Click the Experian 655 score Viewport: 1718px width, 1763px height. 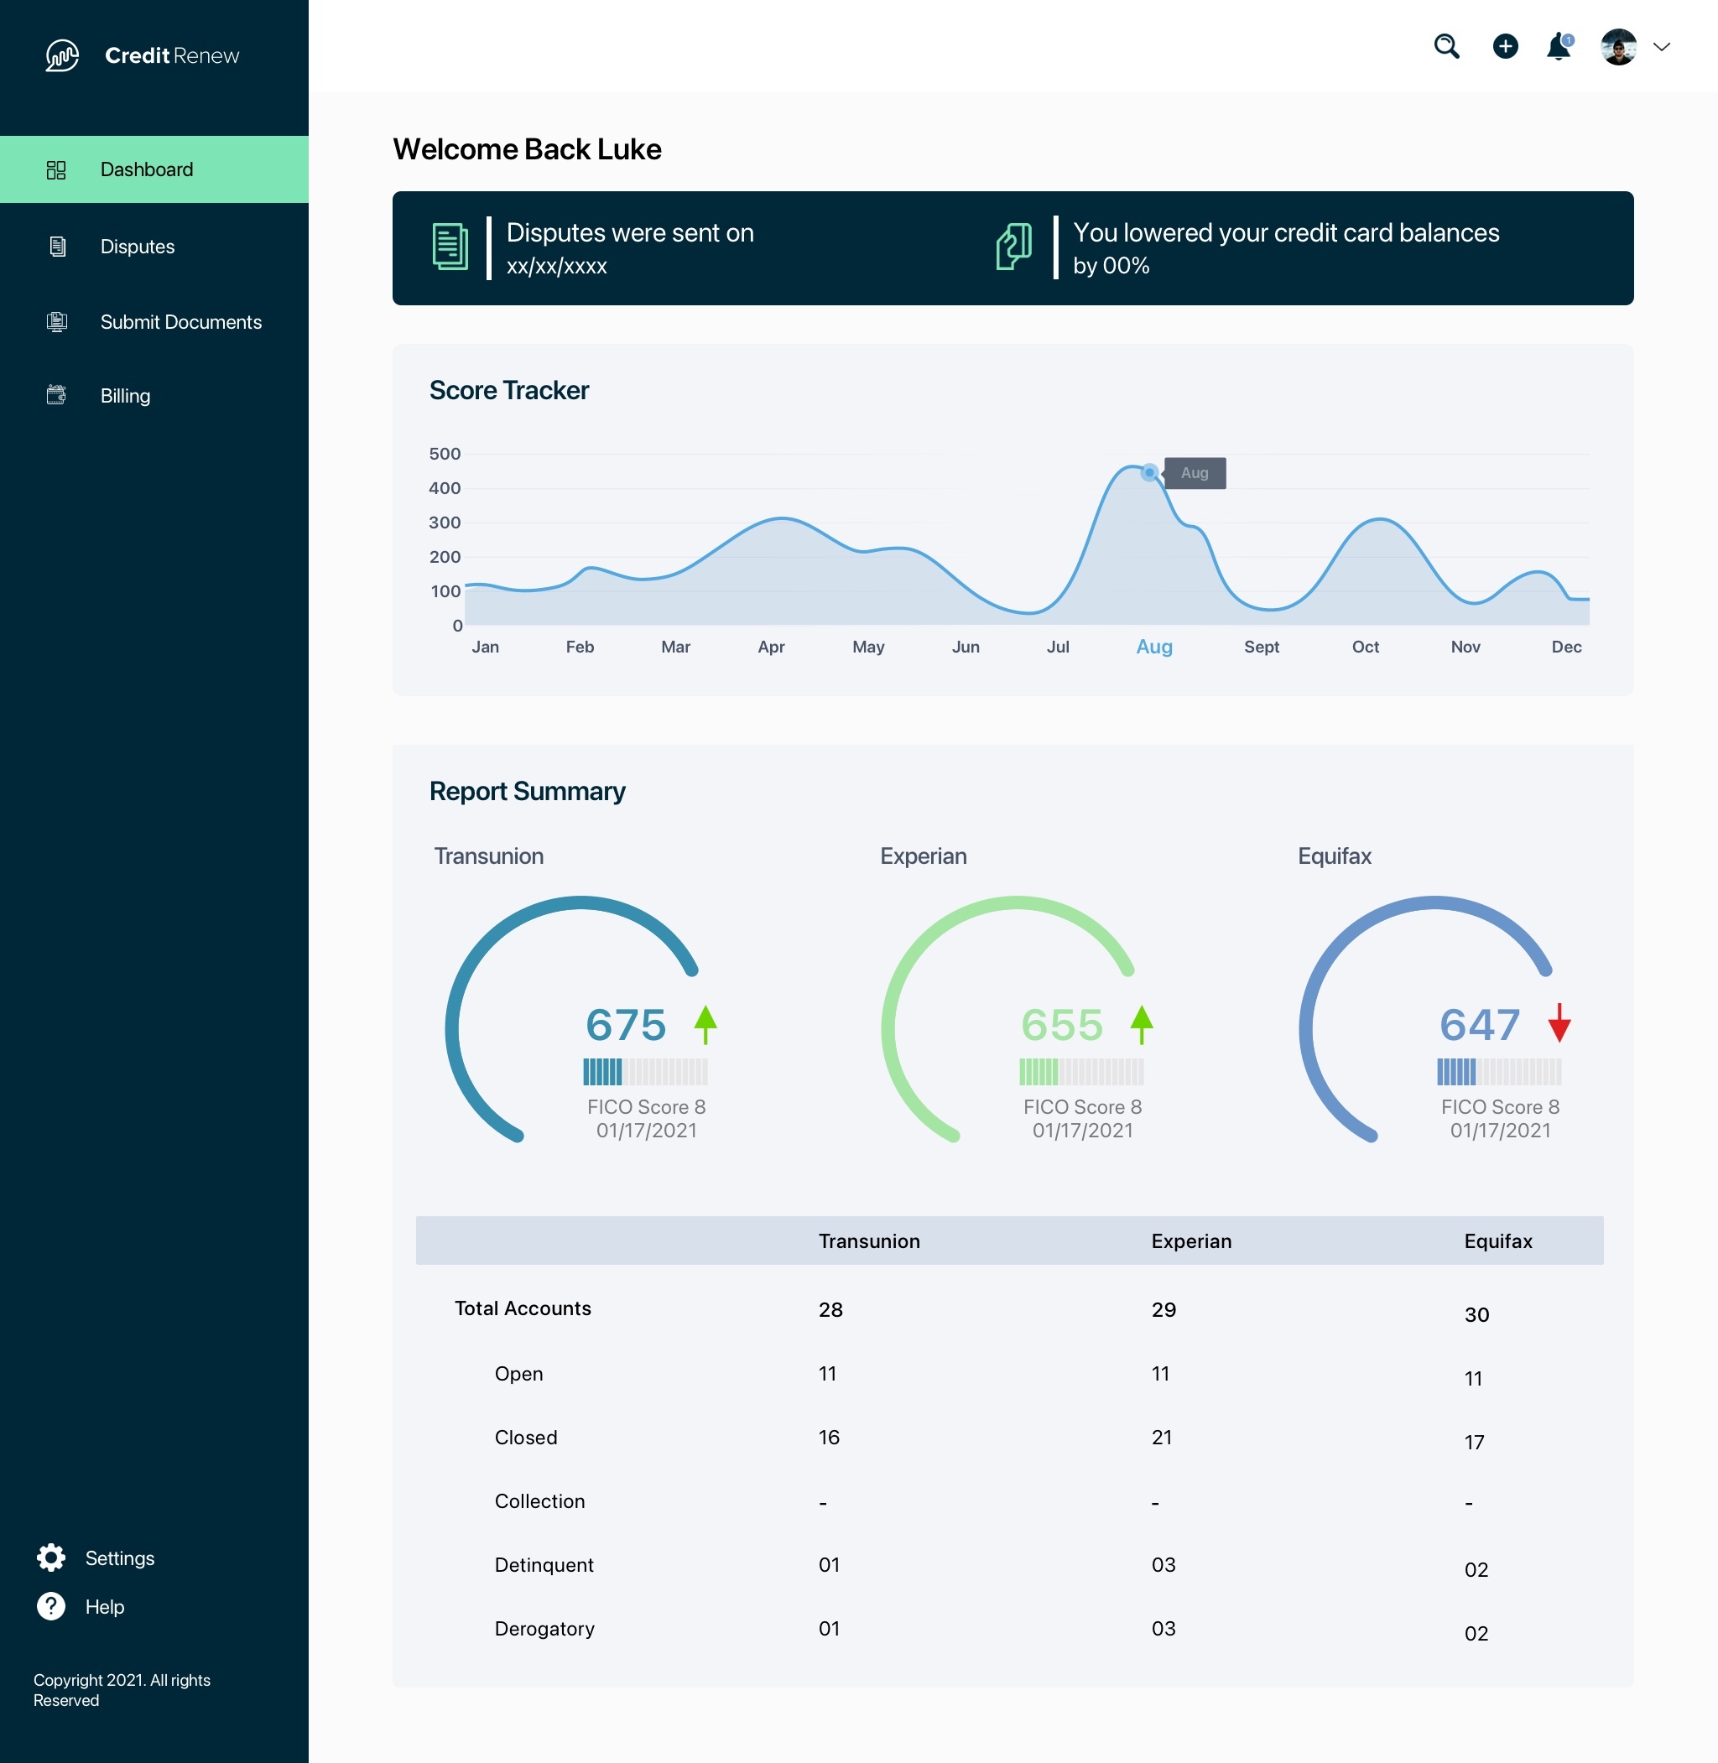(x=1062, y=1025)
